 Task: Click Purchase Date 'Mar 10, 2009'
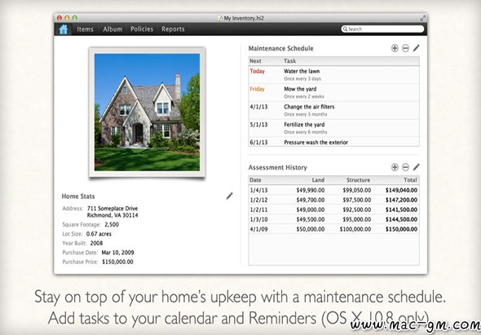pos(117,253)
